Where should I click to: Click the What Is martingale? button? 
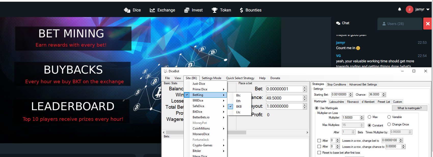tap(410, 108)
